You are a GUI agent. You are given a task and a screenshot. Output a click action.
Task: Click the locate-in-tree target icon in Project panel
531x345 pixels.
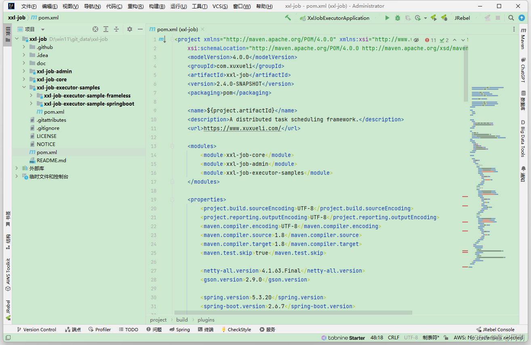pos(95,29)
